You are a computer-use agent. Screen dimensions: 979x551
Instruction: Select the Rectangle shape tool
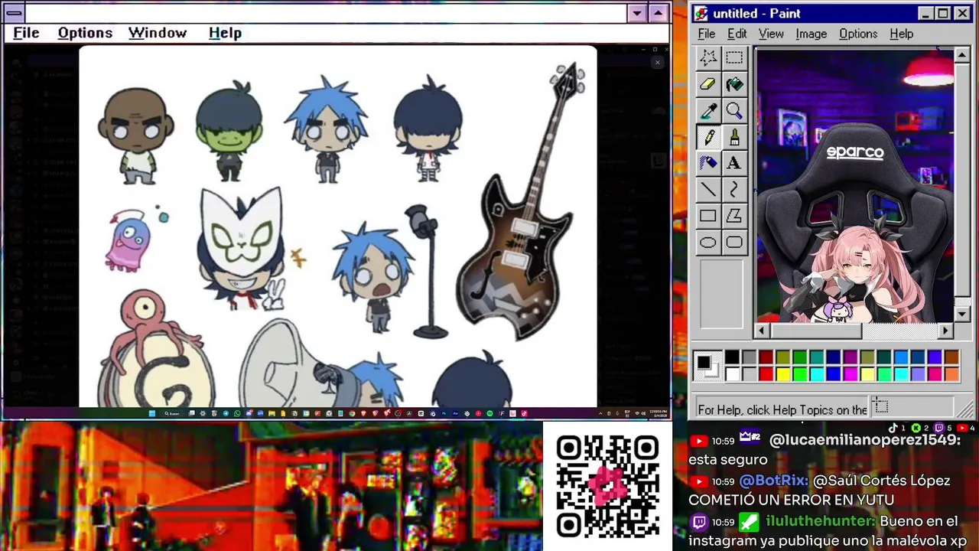[x=708, y=217]
